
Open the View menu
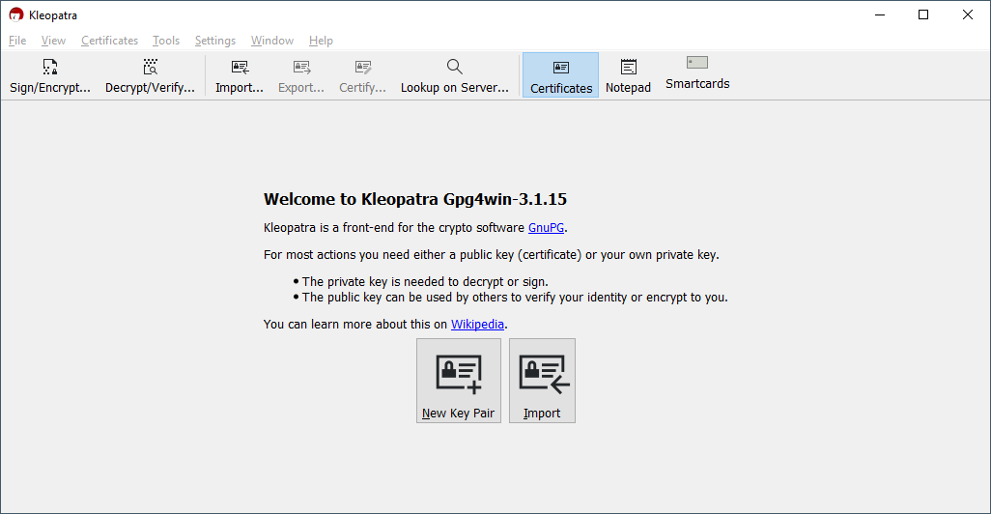click(x=53, y=41)
